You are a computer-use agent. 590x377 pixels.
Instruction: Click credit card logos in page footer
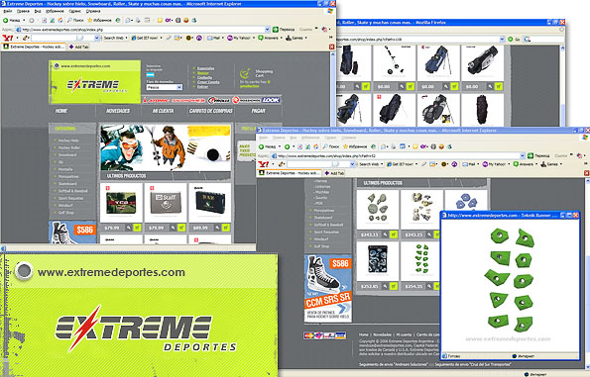(324, 335)
